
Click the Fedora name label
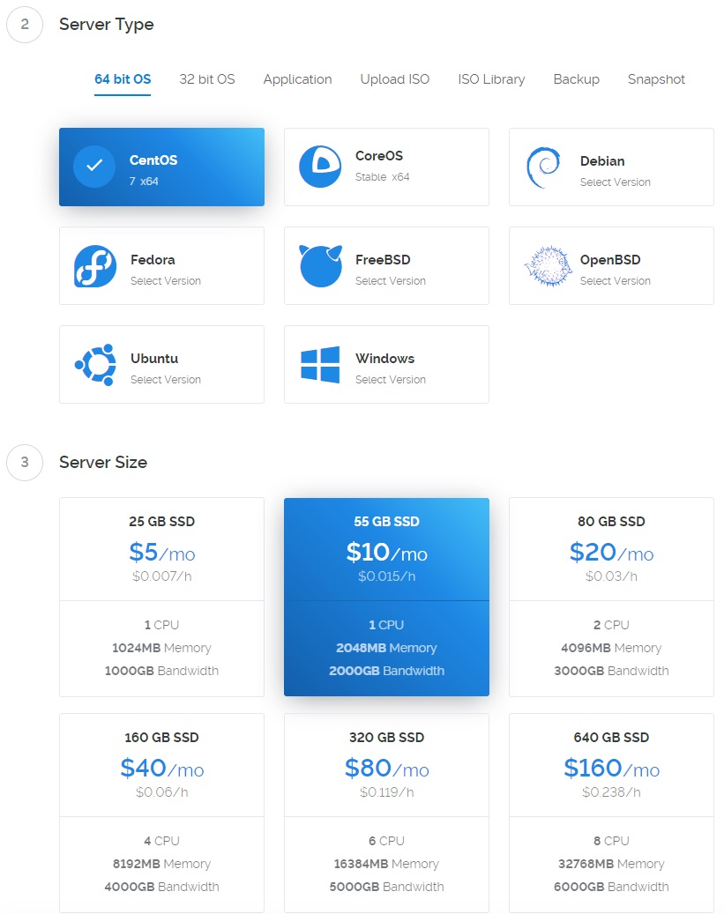pos(153,259)
